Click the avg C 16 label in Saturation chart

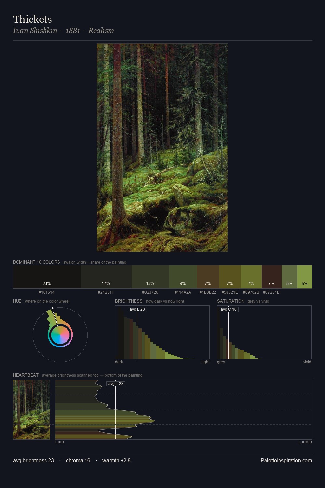[228, 309]
